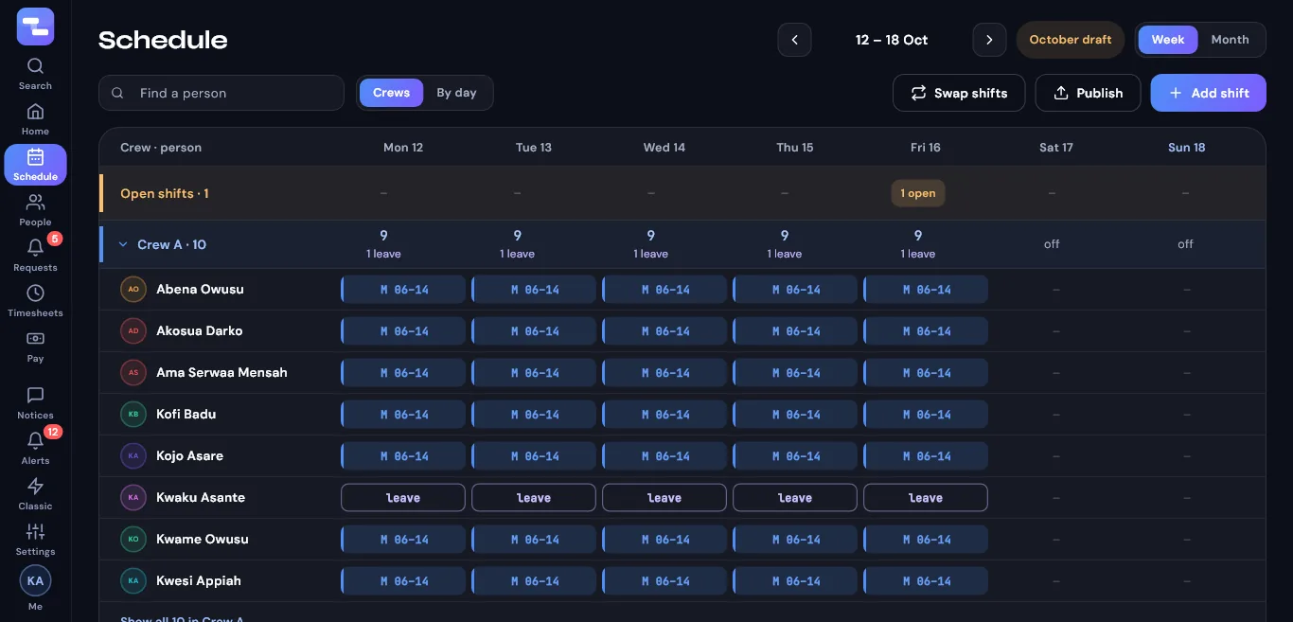The image size is (1293, 622).
Task: Click the Find a person field
Action: (x=221, y=93)
